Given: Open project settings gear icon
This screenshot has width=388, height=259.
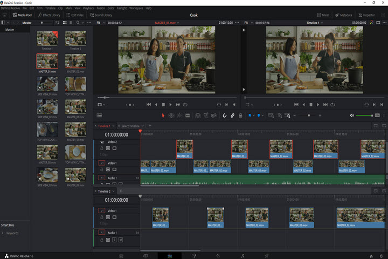Looking at the screenshot, I should (382, 255).
